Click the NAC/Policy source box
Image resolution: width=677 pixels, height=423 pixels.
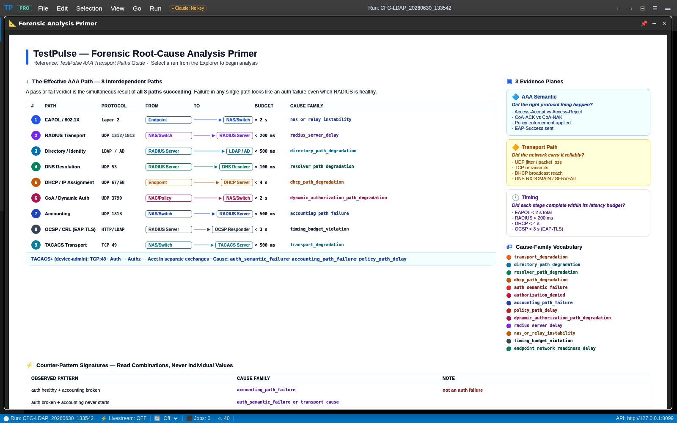[168, 198]
